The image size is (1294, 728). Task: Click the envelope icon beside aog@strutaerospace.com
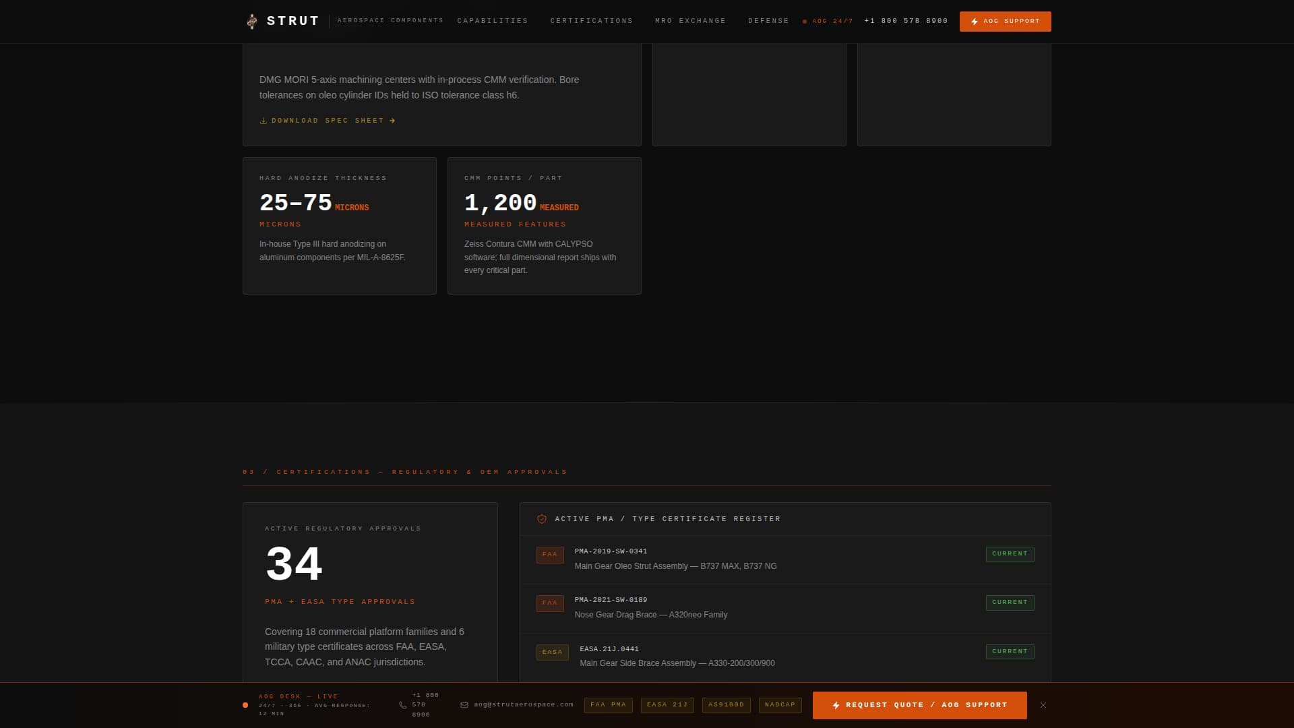[463, 705]
